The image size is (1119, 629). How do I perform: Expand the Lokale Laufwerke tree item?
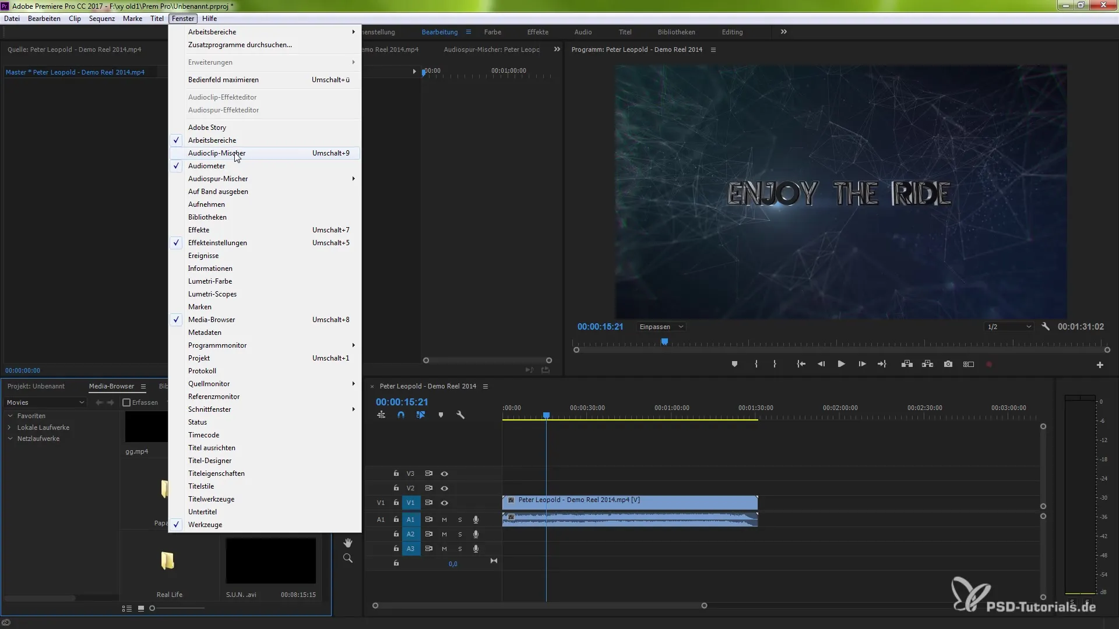click(10, 427)
